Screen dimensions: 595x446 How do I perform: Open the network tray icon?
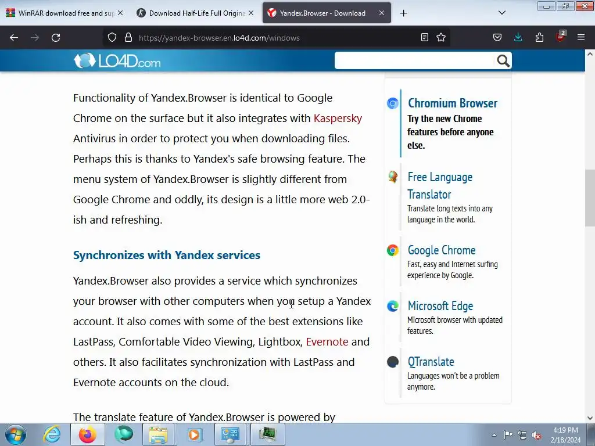click(522, 435)
